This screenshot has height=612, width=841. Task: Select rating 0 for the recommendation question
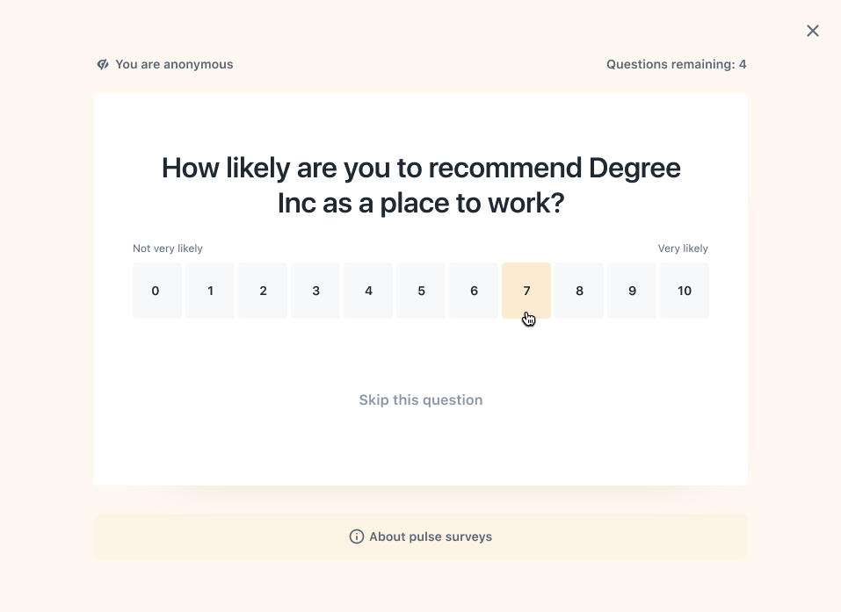coord(156,291)
